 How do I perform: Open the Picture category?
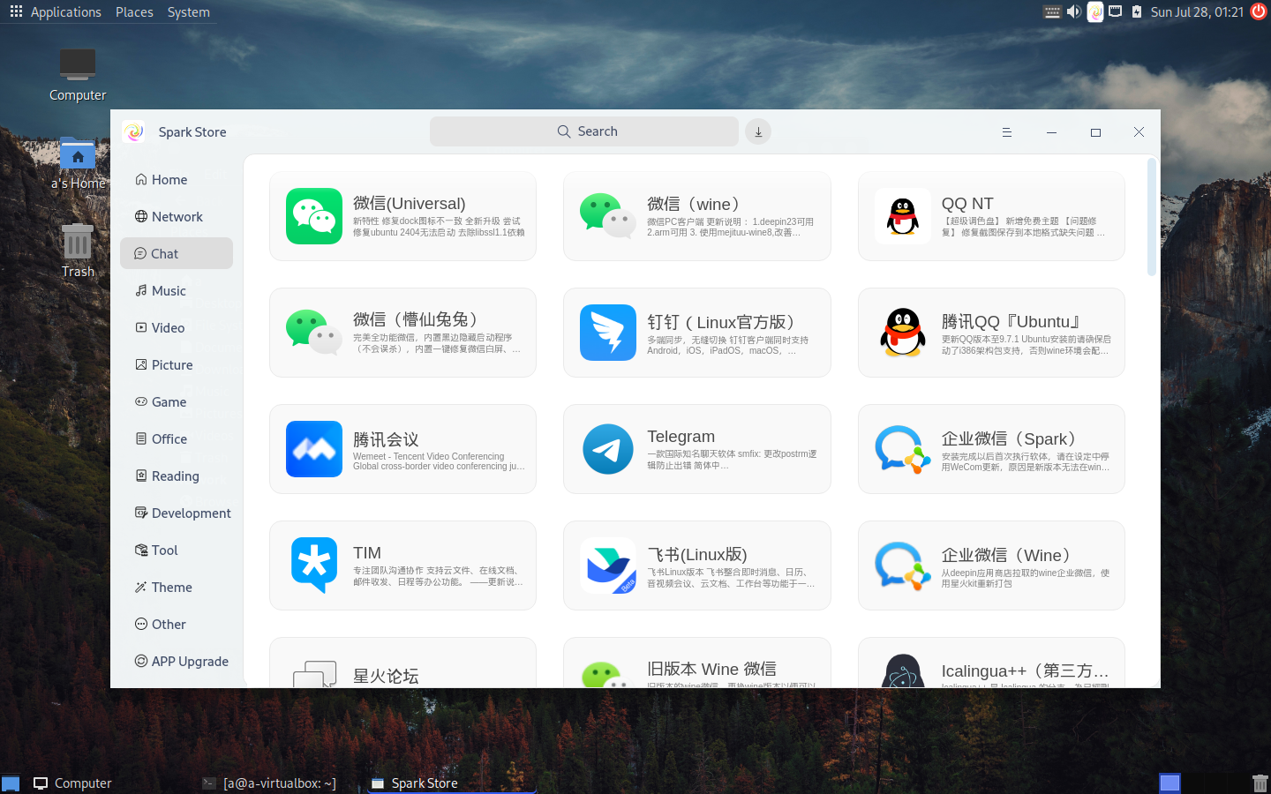[x=177, y=364]
